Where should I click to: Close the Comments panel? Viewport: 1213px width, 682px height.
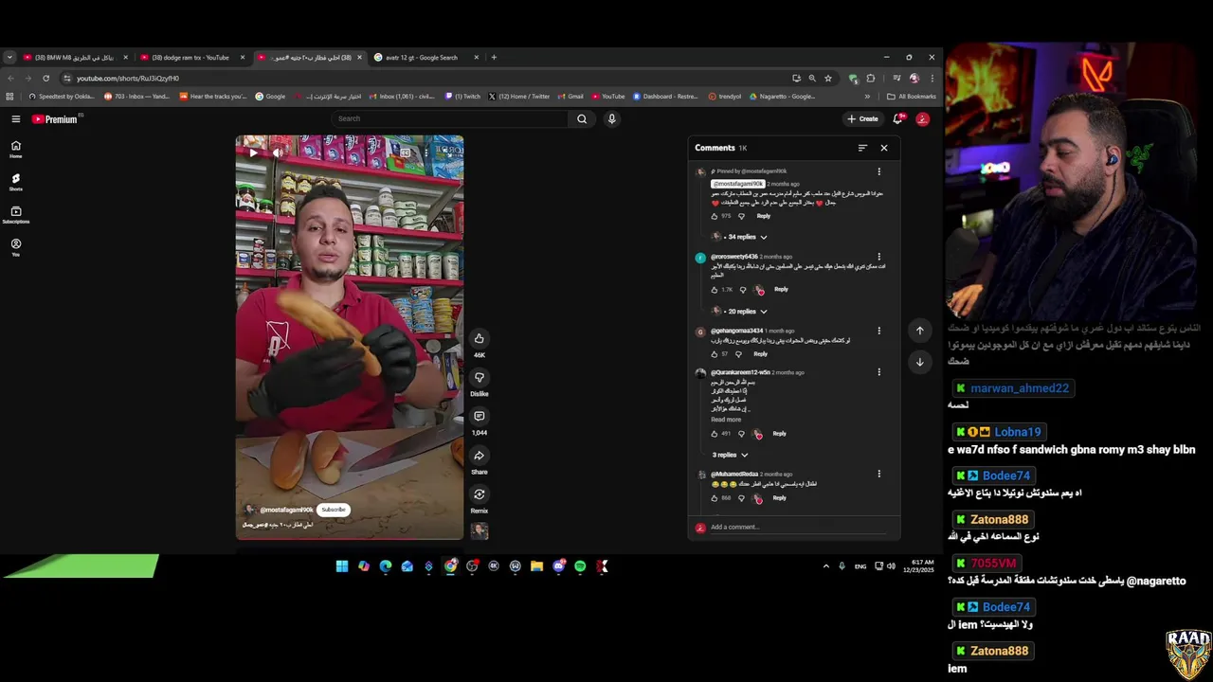pyautogui.click(x=884, y=148)
